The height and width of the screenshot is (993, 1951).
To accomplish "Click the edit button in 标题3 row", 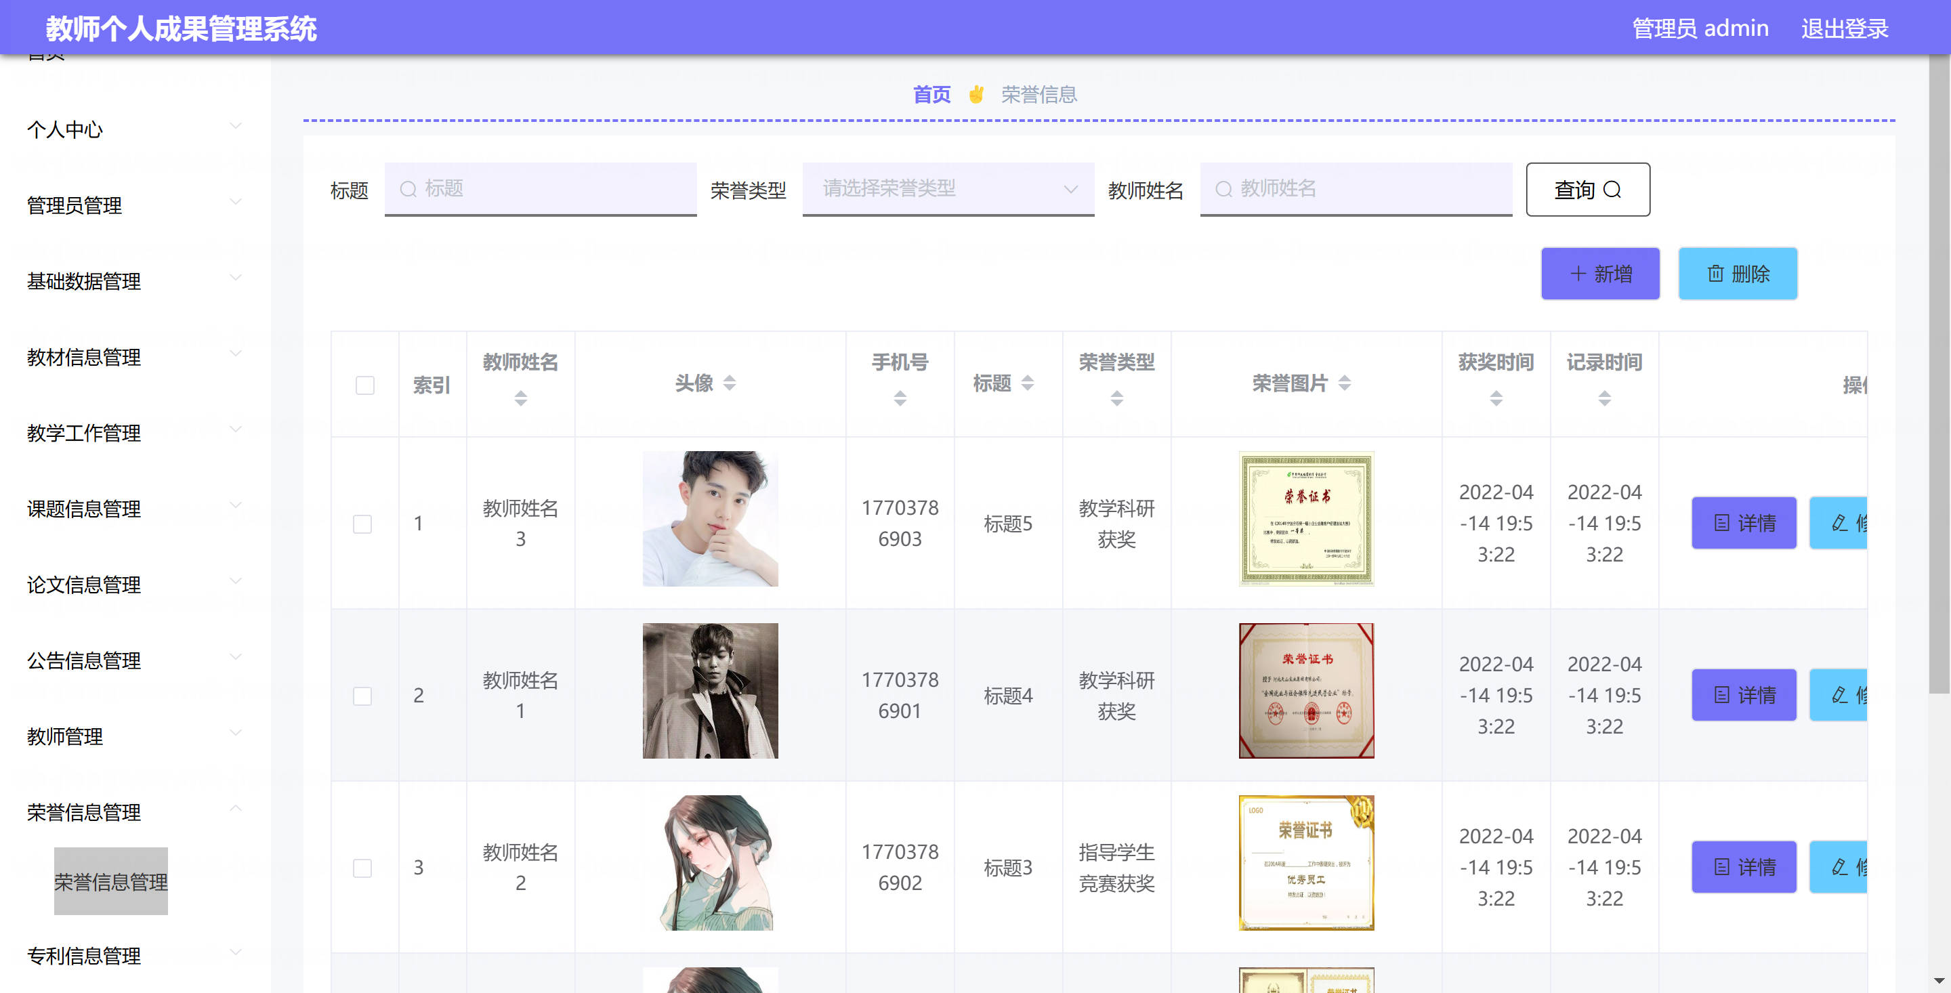I will (1838, 867).
